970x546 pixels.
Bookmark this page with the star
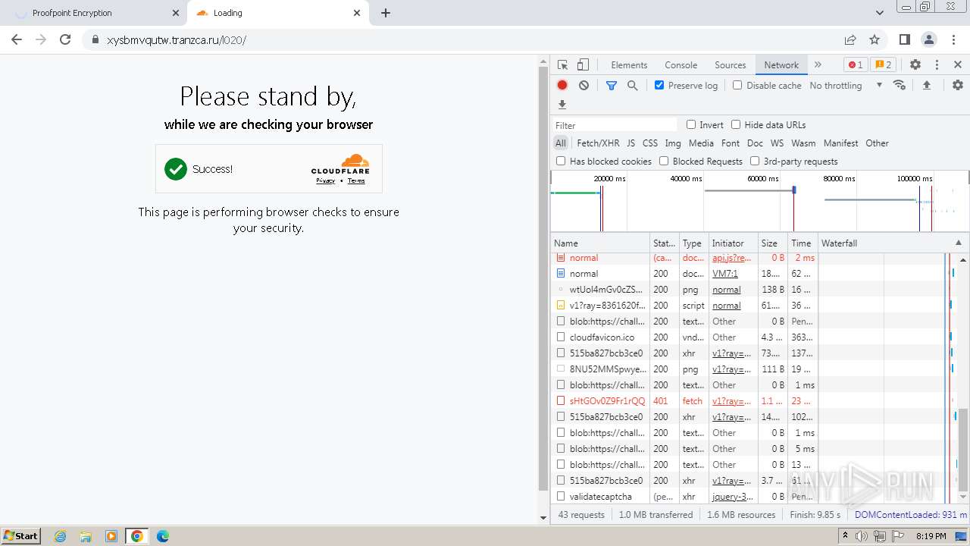tap(875, 40)
